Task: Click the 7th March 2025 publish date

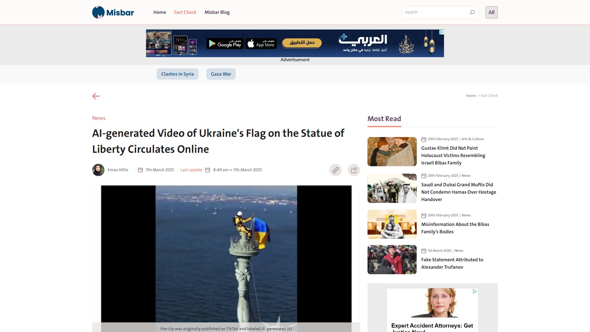Action: coord(160,170)
